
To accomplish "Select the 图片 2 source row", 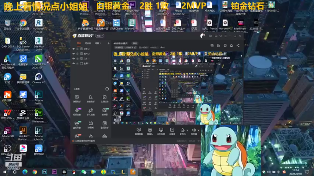I will (x=91, y=54).
